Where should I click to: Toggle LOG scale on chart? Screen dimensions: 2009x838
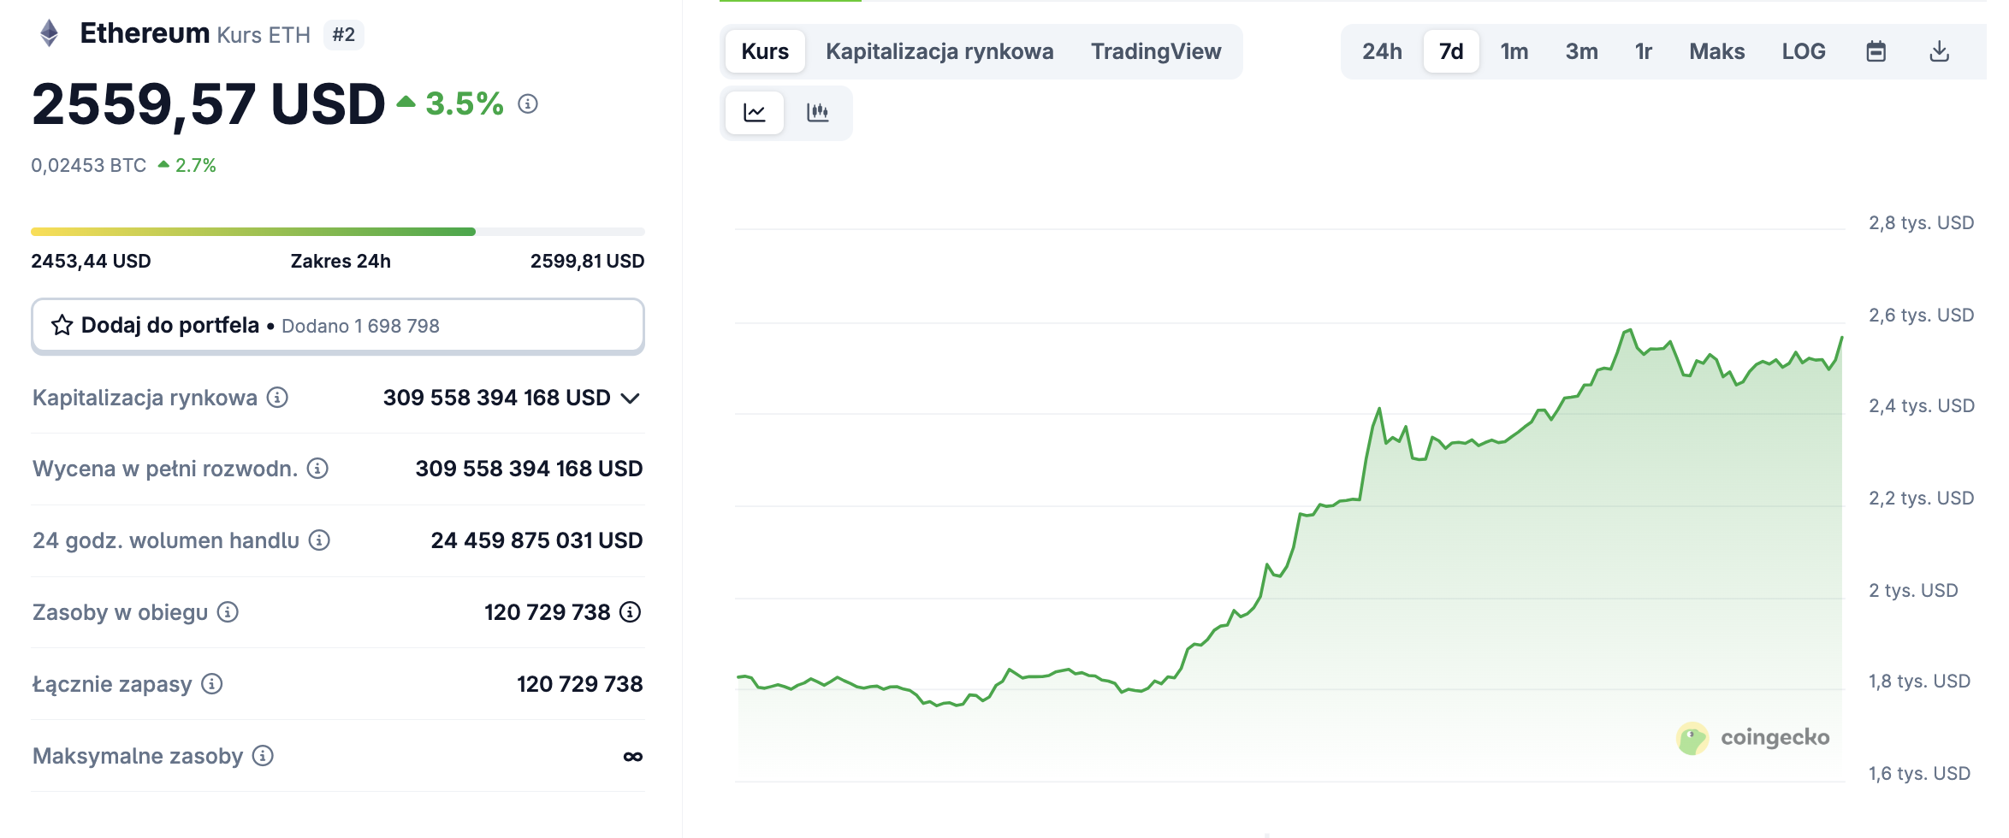tap(1804, 51)
